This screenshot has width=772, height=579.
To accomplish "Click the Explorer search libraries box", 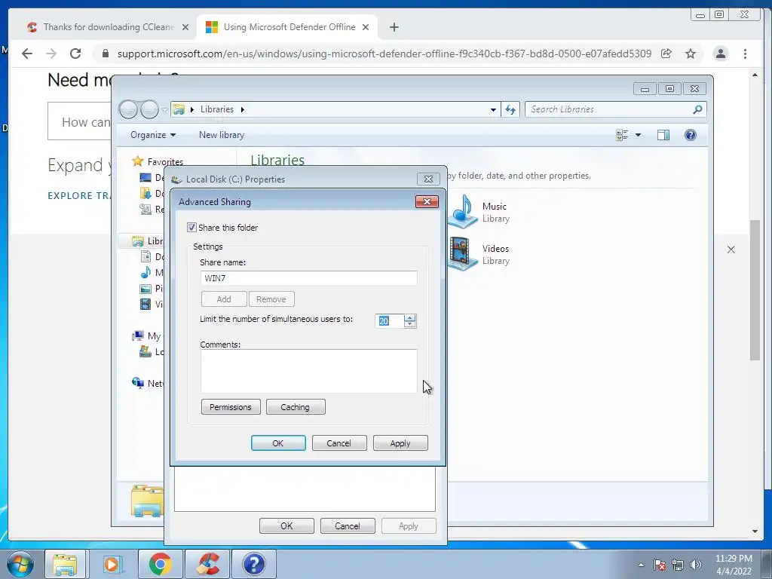I will (x=609, y=109).
